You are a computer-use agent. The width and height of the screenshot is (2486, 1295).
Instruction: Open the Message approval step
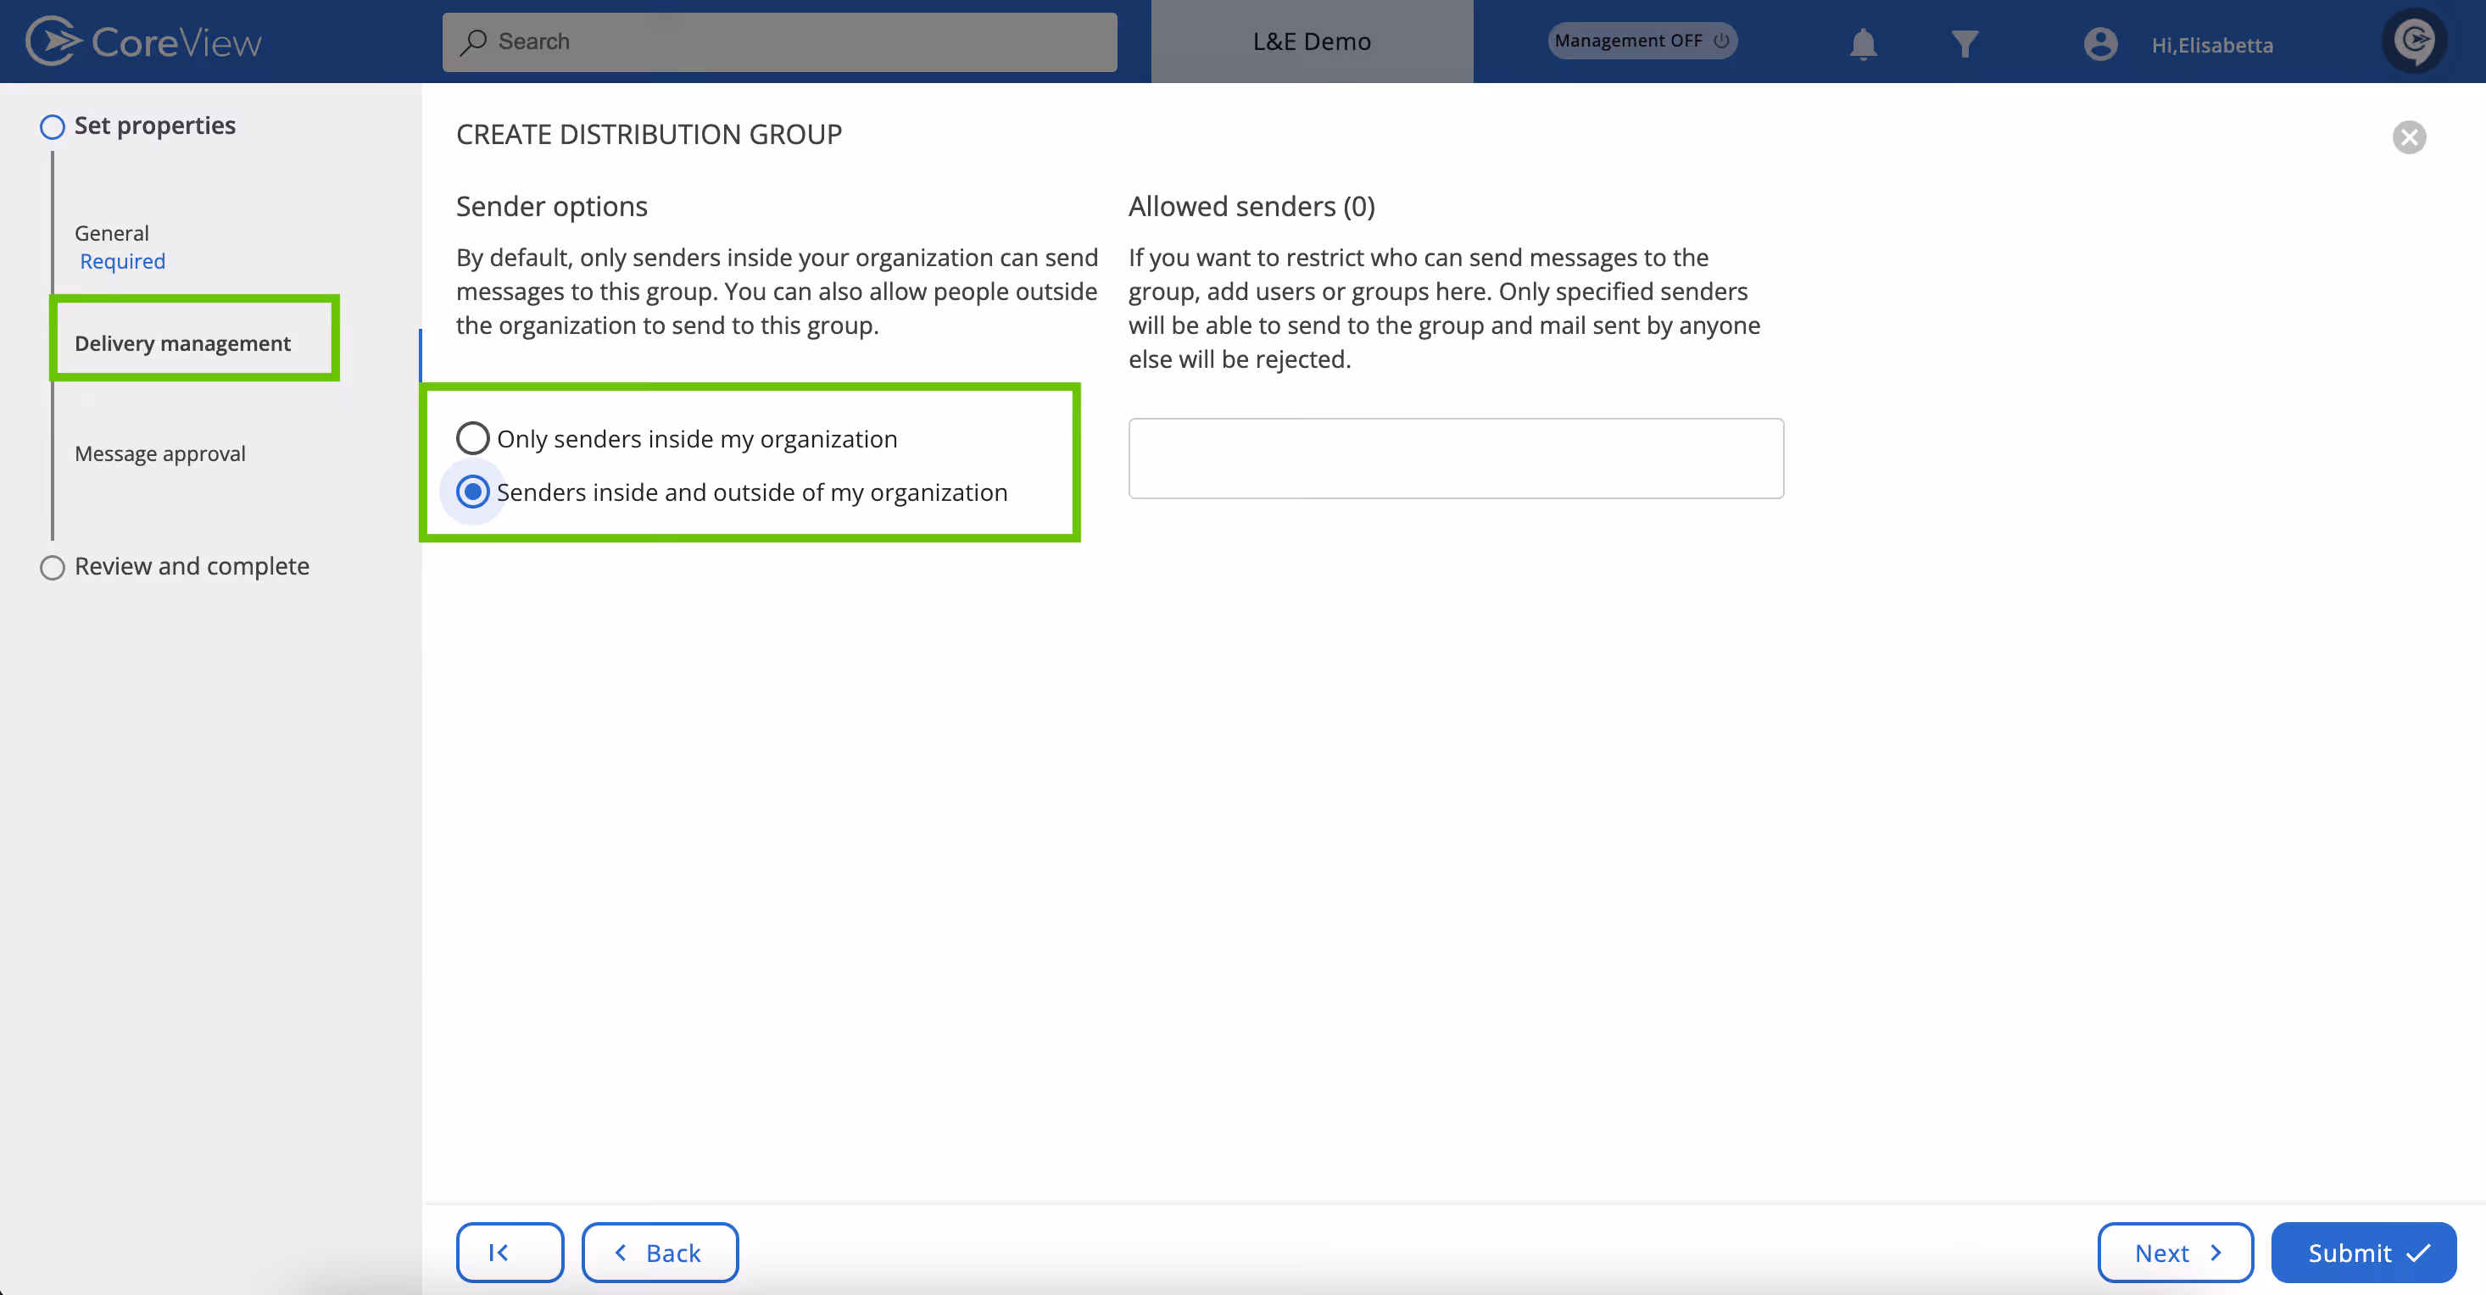160,453
